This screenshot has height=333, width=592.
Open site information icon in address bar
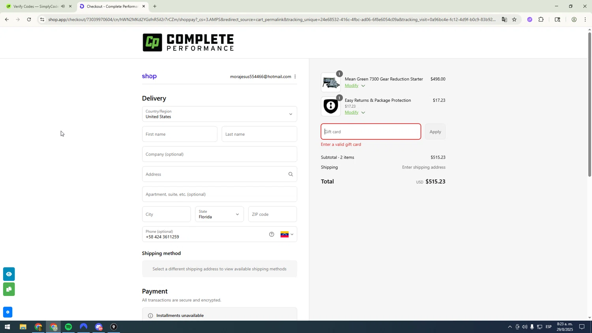coord(42,19)
